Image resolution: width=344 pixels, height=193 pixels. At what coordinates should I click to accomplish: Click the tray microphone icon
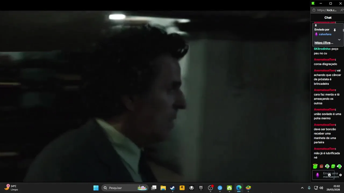[309, 188]
